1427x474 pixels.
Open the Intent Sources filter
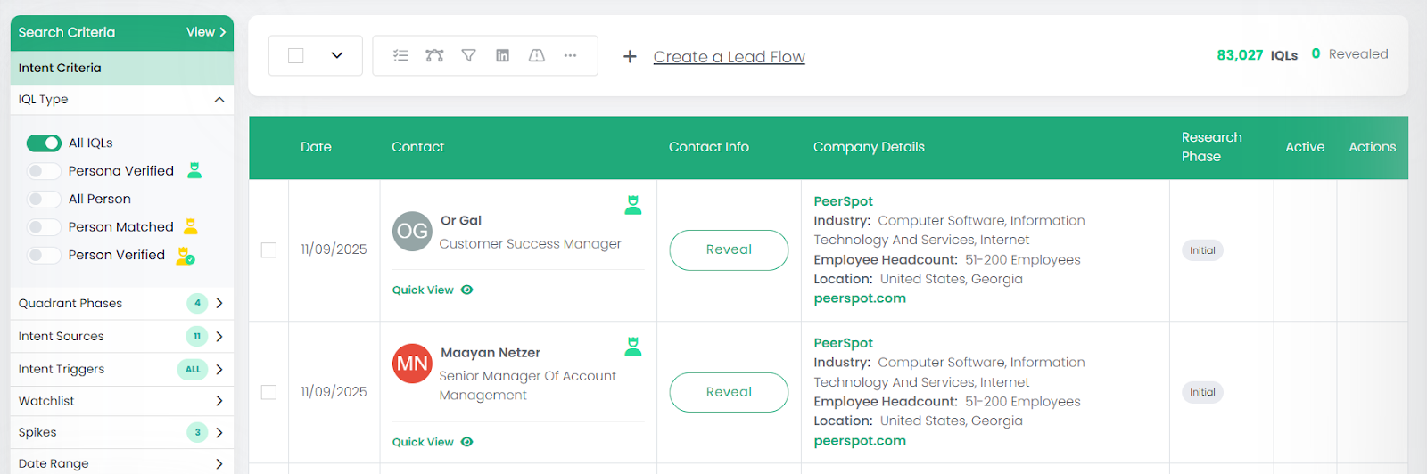click(x=219, y=336)
